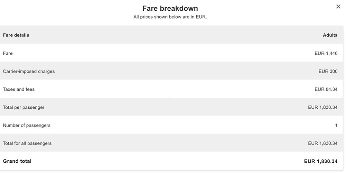Select the Carrier-imposed charges label
Image resolution: width=346 pixels, height=173 pixels.
pyautogui.click(x=29, y=72)
